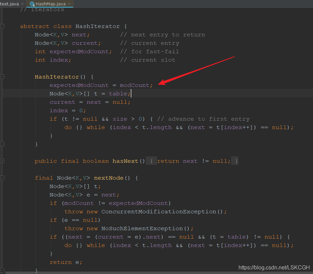This screenshot has height=274, width=313.
Task: Click the 'abstract' keyword
Action: 34,26
